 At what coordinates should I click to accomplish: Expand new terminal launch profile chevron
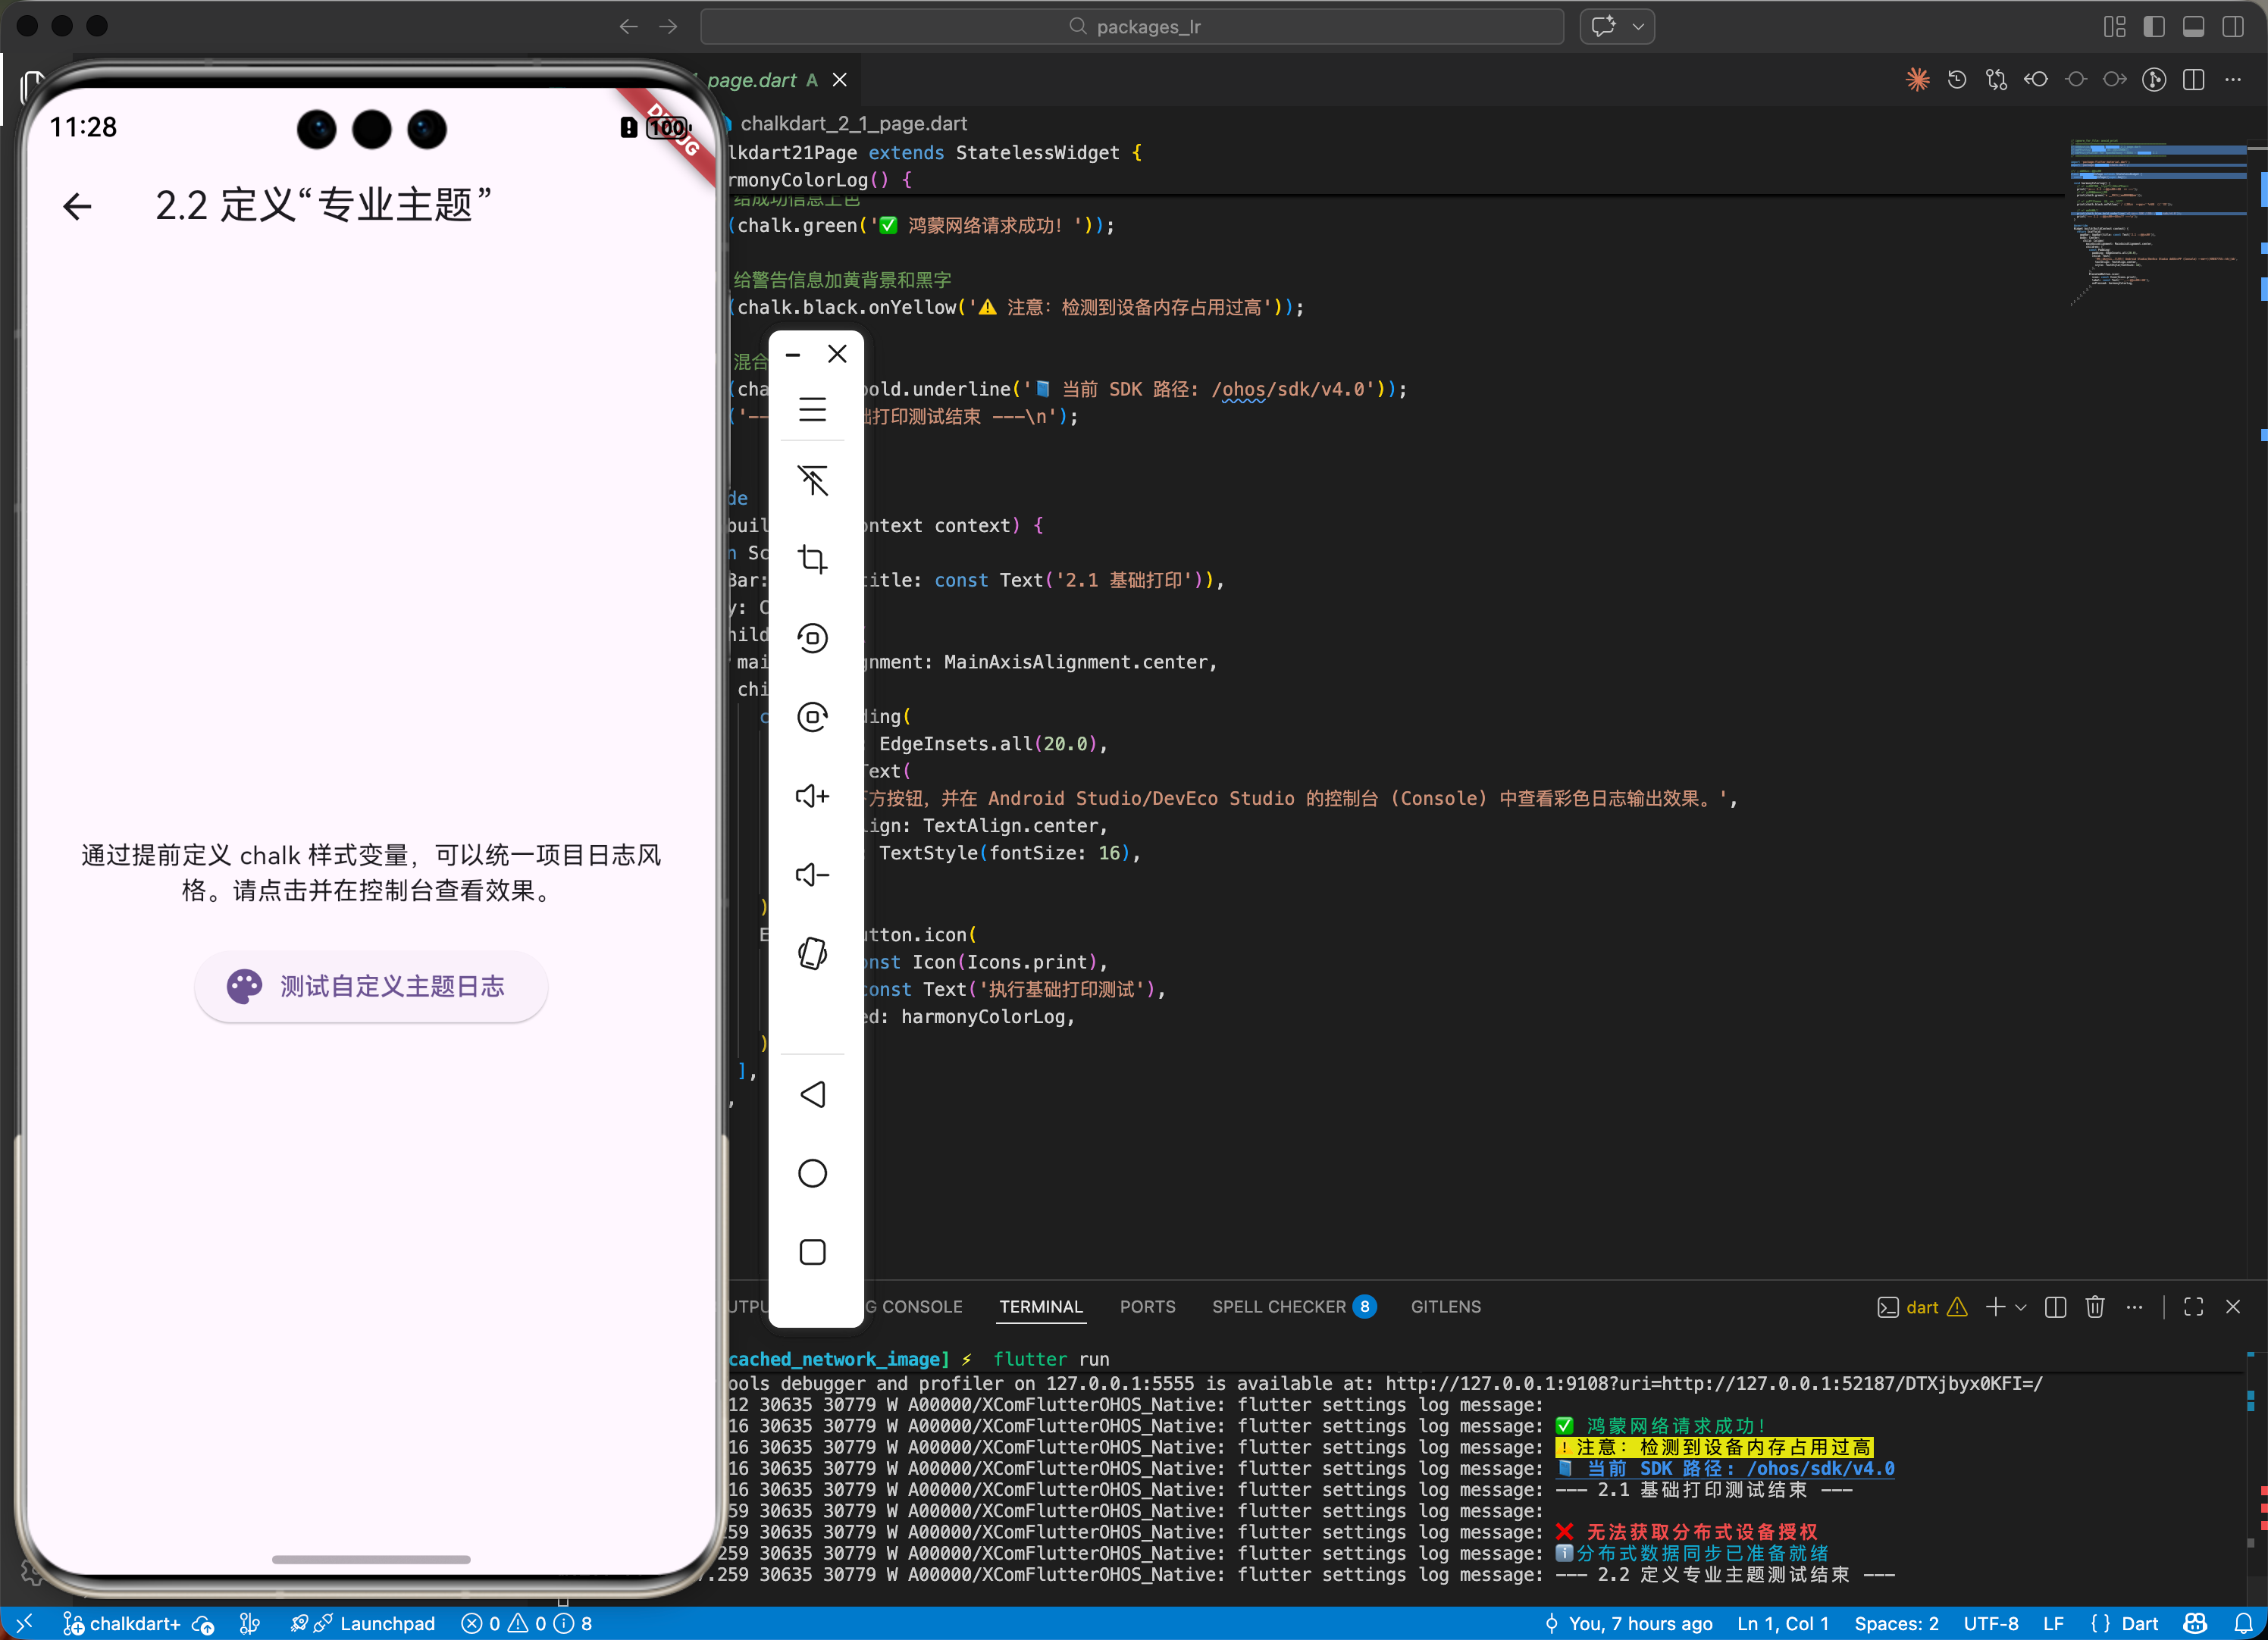pyautogui.click(x=2021, y=1307)
